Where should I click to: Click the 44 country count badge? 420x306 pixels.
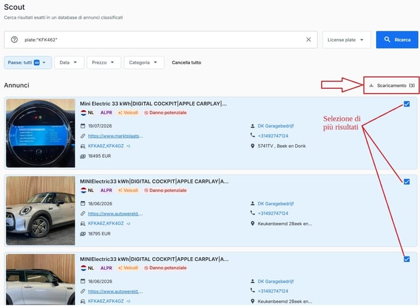pos(37,63)
